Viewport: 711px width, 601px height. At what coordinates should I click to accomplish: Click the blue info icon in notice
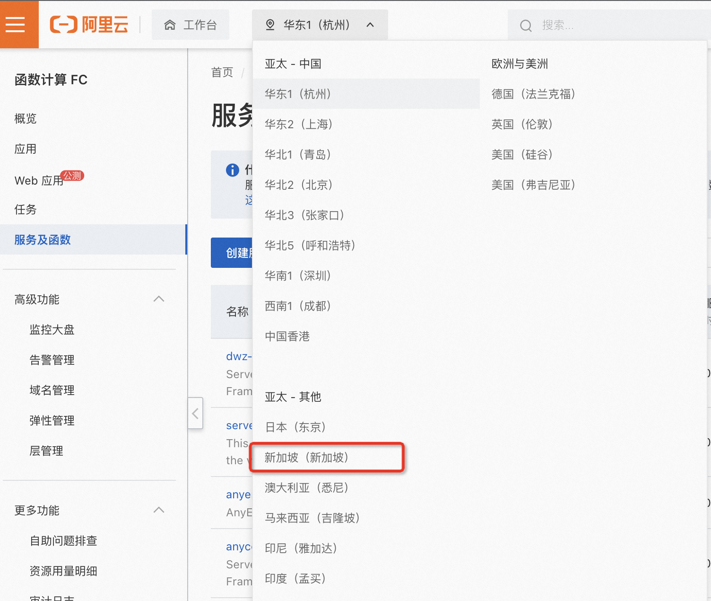[233, 170]
